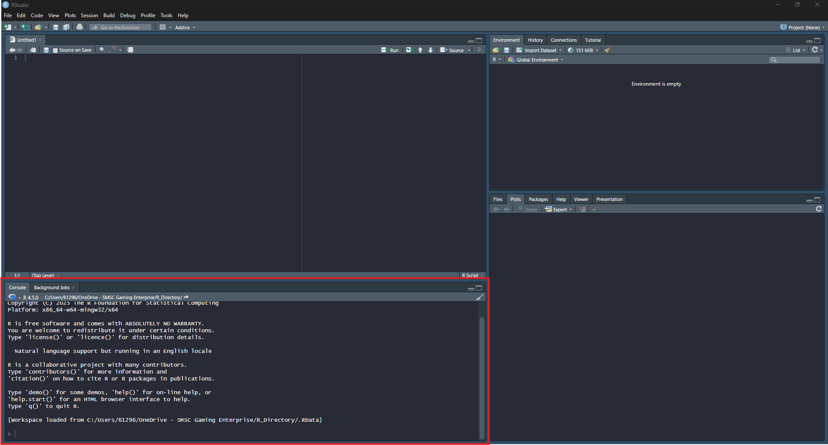Load workspace in Environment pane
828x445 pixels.
pos(496,50)
